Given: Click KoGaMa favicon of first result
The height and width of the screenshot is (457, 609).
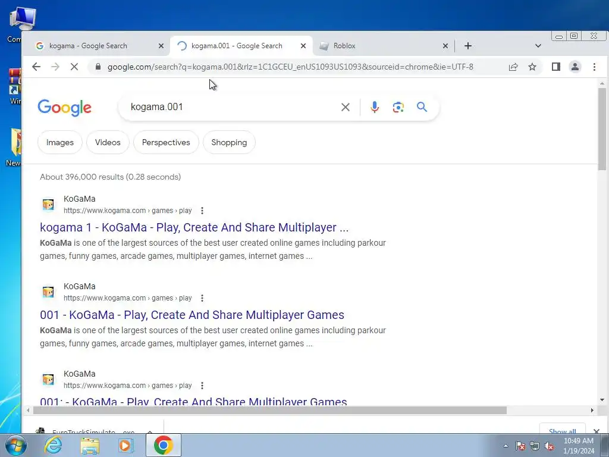Looking at the screenshot, I should 48,205.
